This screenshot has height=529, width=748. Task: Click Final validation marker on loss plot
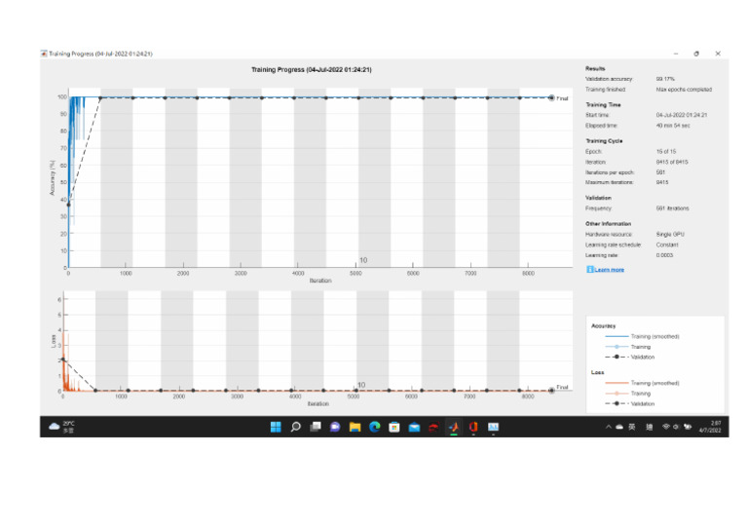tap(551, 391)
